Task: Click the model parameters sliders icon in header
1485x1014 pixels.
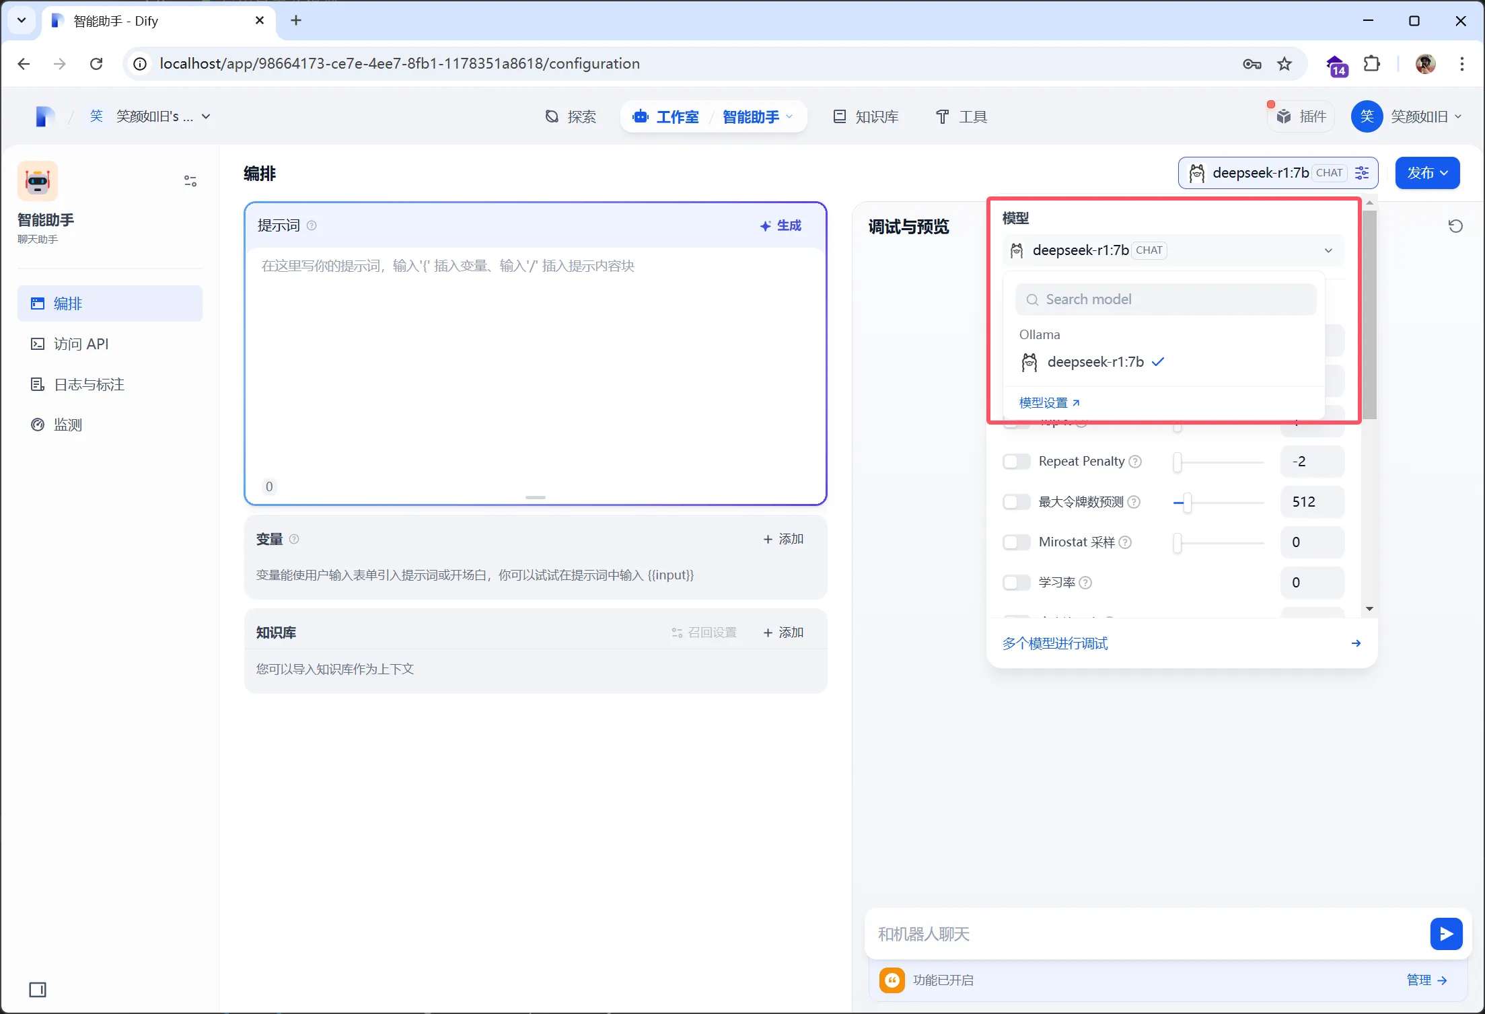Action: coord(1362,173)
